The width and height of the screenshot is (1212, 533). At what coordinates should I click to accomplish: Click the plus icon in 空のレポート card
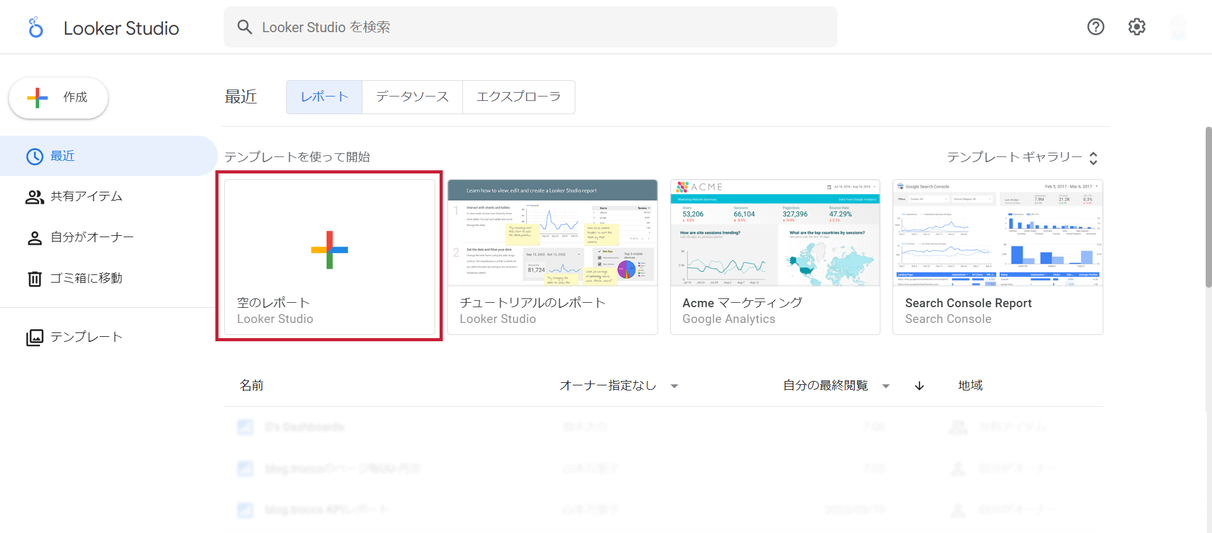330,250
